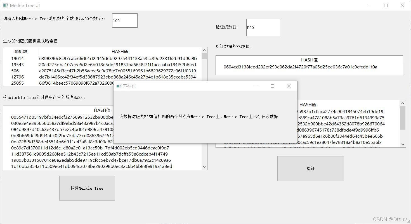
Task: Select hash starting with 0da728f5d368de45
Action: [x=62, y=142]
